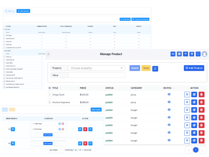Expand the sidebar with double-chevron button
Image resolution: width=209 pixels, height=157 pixels.
[48, 54]
